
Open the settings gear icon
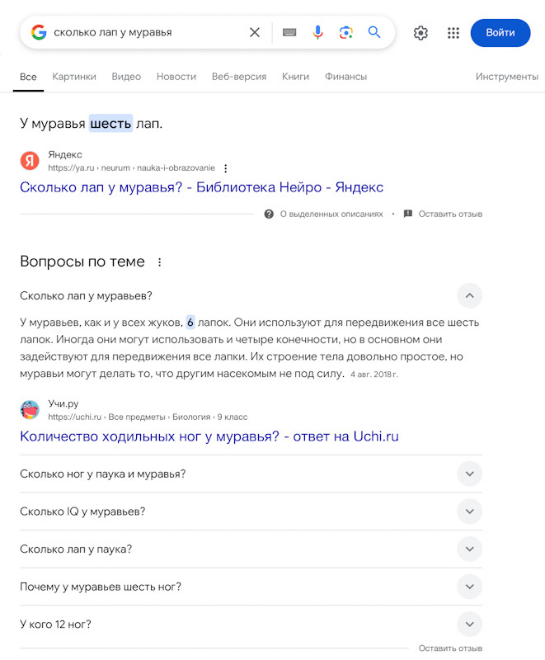(420, 33)
